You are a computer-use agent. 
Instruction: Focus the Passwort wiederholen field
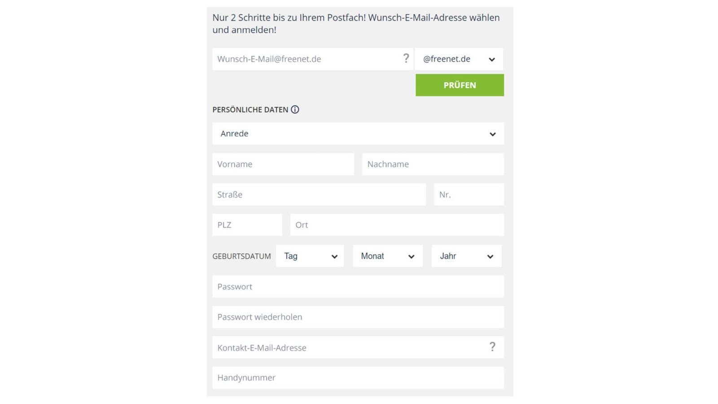click(358, 317)
